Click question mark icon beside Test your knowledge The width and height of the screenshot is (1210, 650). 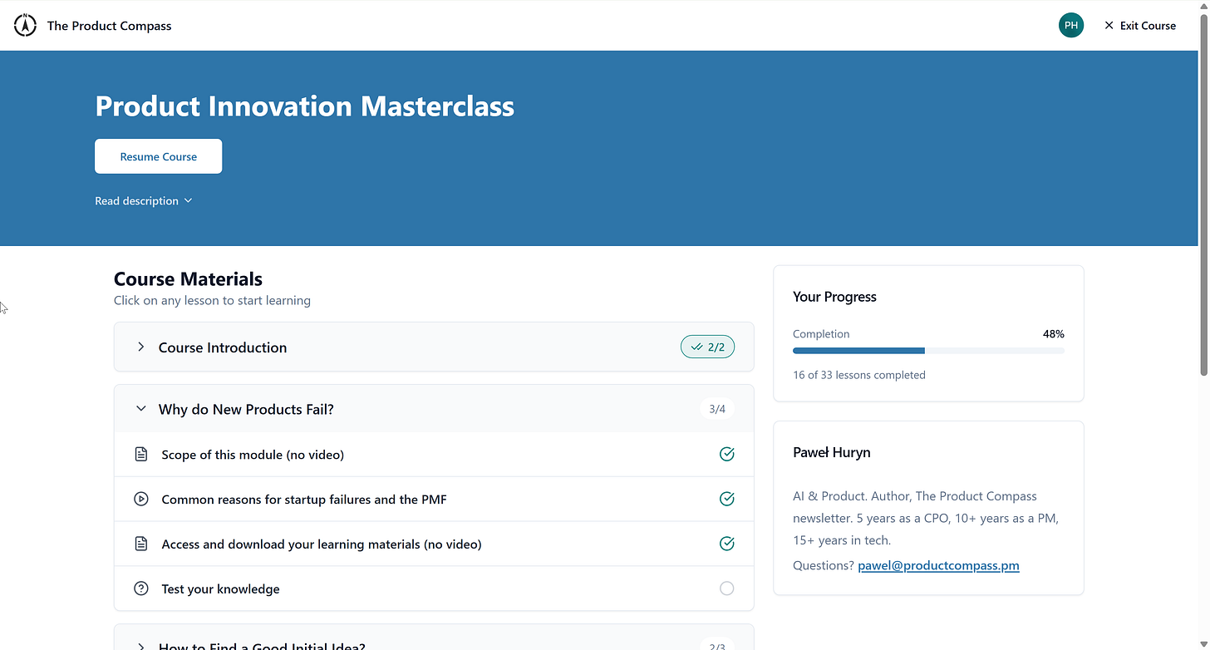click(x=141, y=589)
